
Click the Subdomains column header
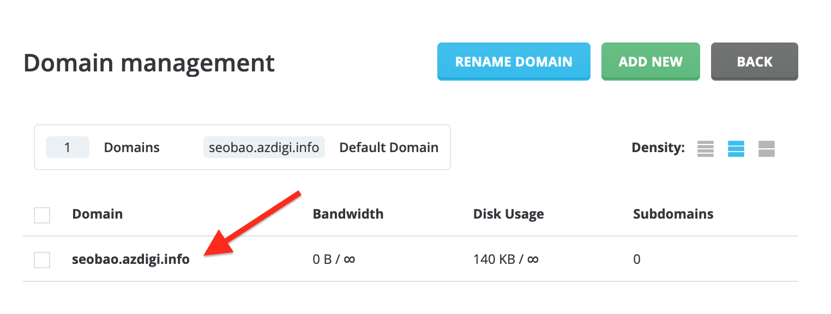pyautogui.click(x=673, y=214)
